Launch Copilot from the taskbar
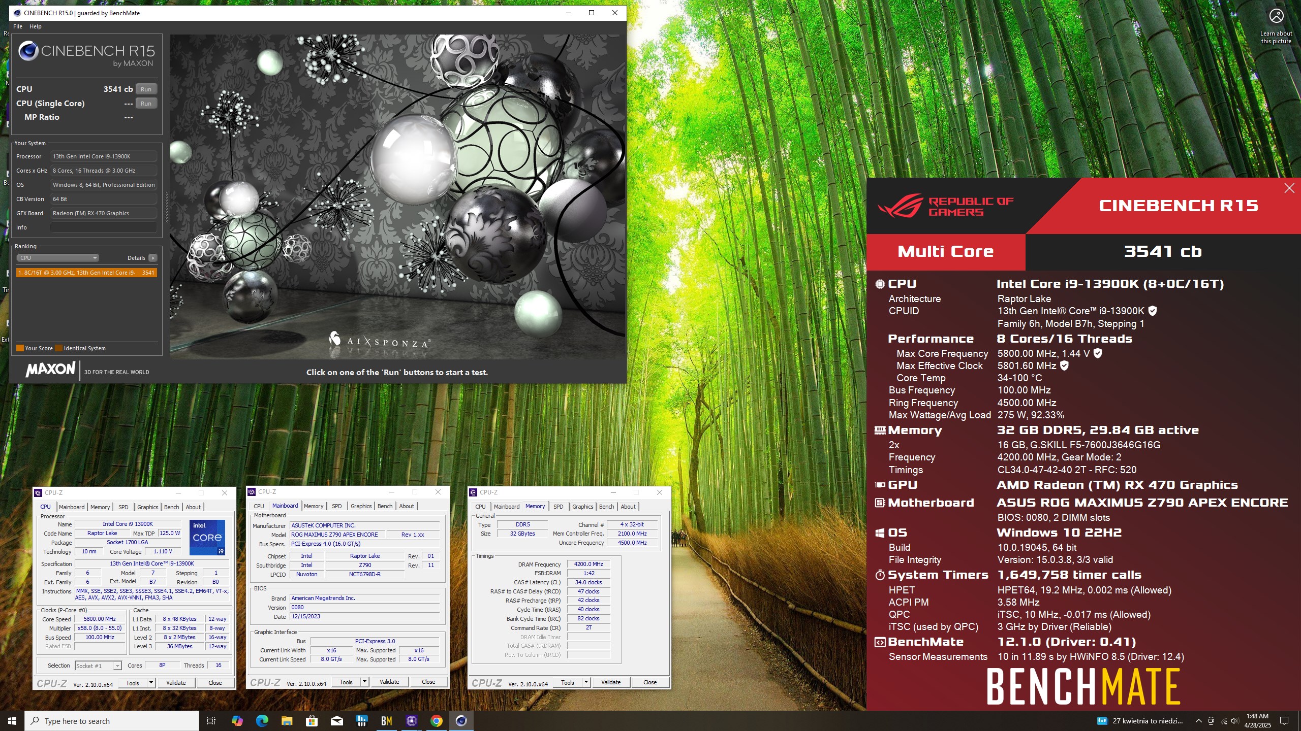The height and width of the screenshot is (731, 1301). (x=237, y=721)
